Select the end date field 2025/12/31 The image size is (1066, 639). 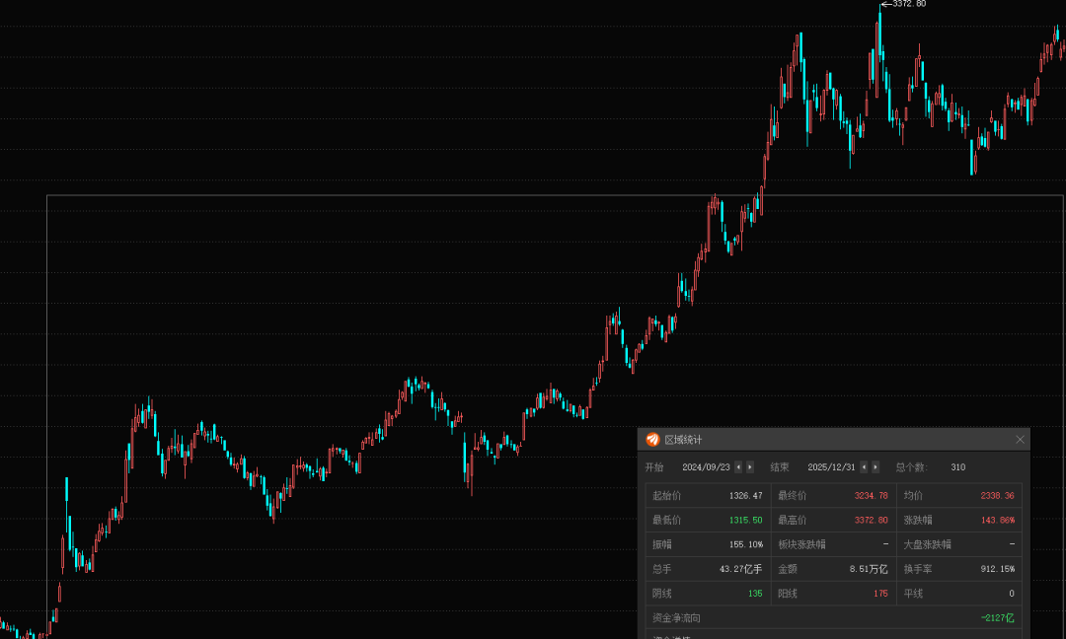point(831,466)
